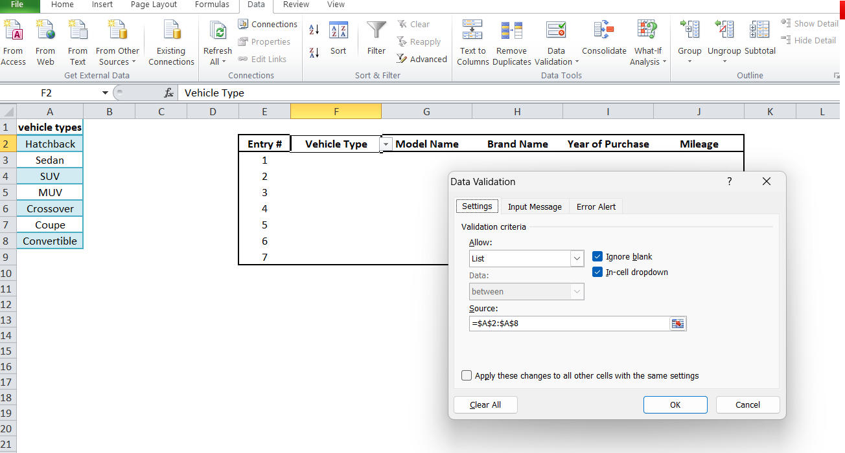Open Outline dialog launcher icon
Viewport: 845px width, 453px height.
(x=837, y=76)
